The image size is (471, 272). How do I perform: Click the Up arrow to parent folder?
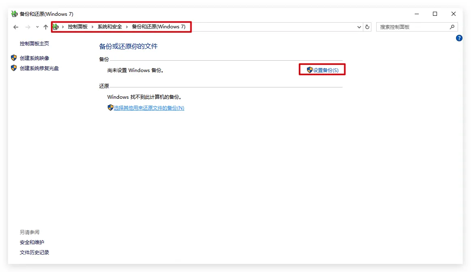pos(46,27)
